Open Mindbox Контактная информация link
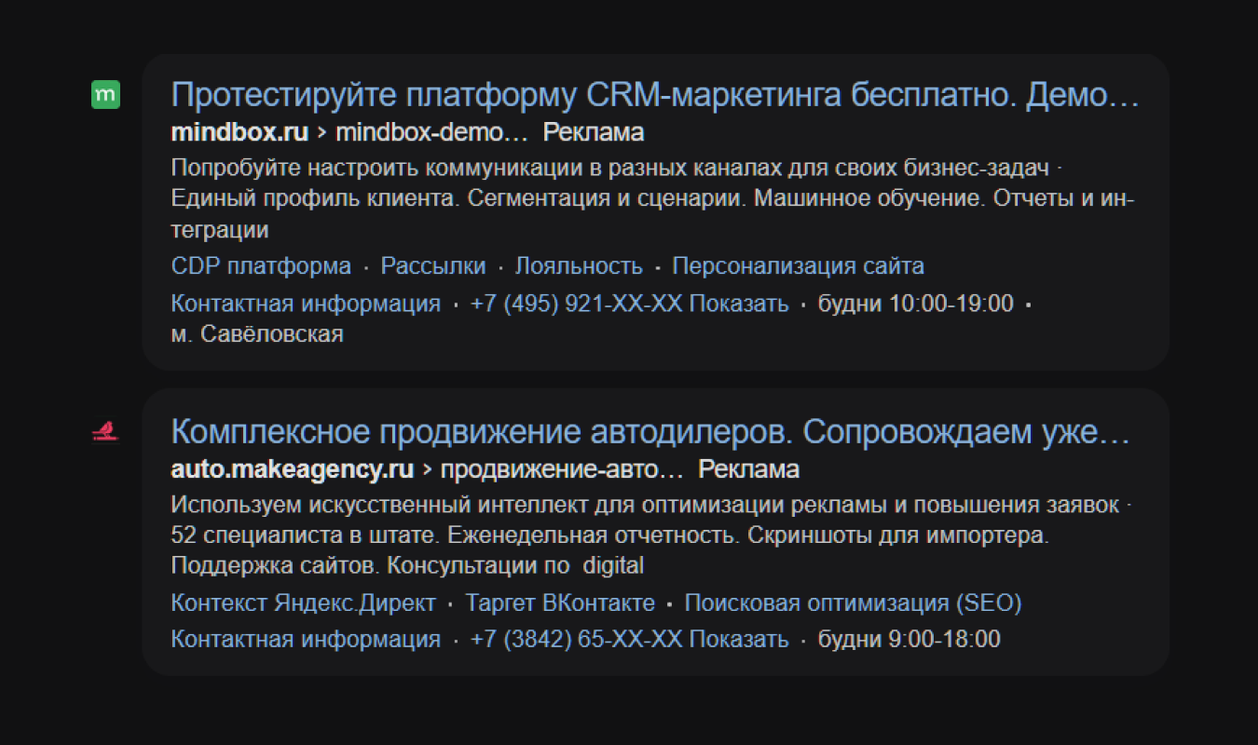The height and width of the screenshot is (745, 1258). pos(306,304)
